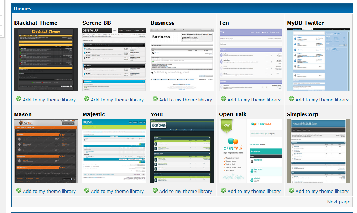Click the green check icon under You!
This screenshot has height=213, width=357.
[x=155, y=190]
